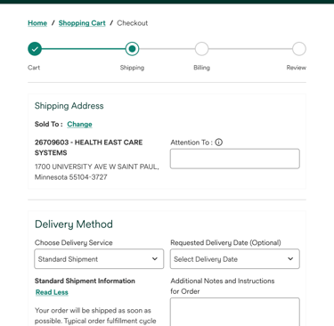The image size is (334, 326).
Task: Change the Sold To account
Action: [79, 124]
